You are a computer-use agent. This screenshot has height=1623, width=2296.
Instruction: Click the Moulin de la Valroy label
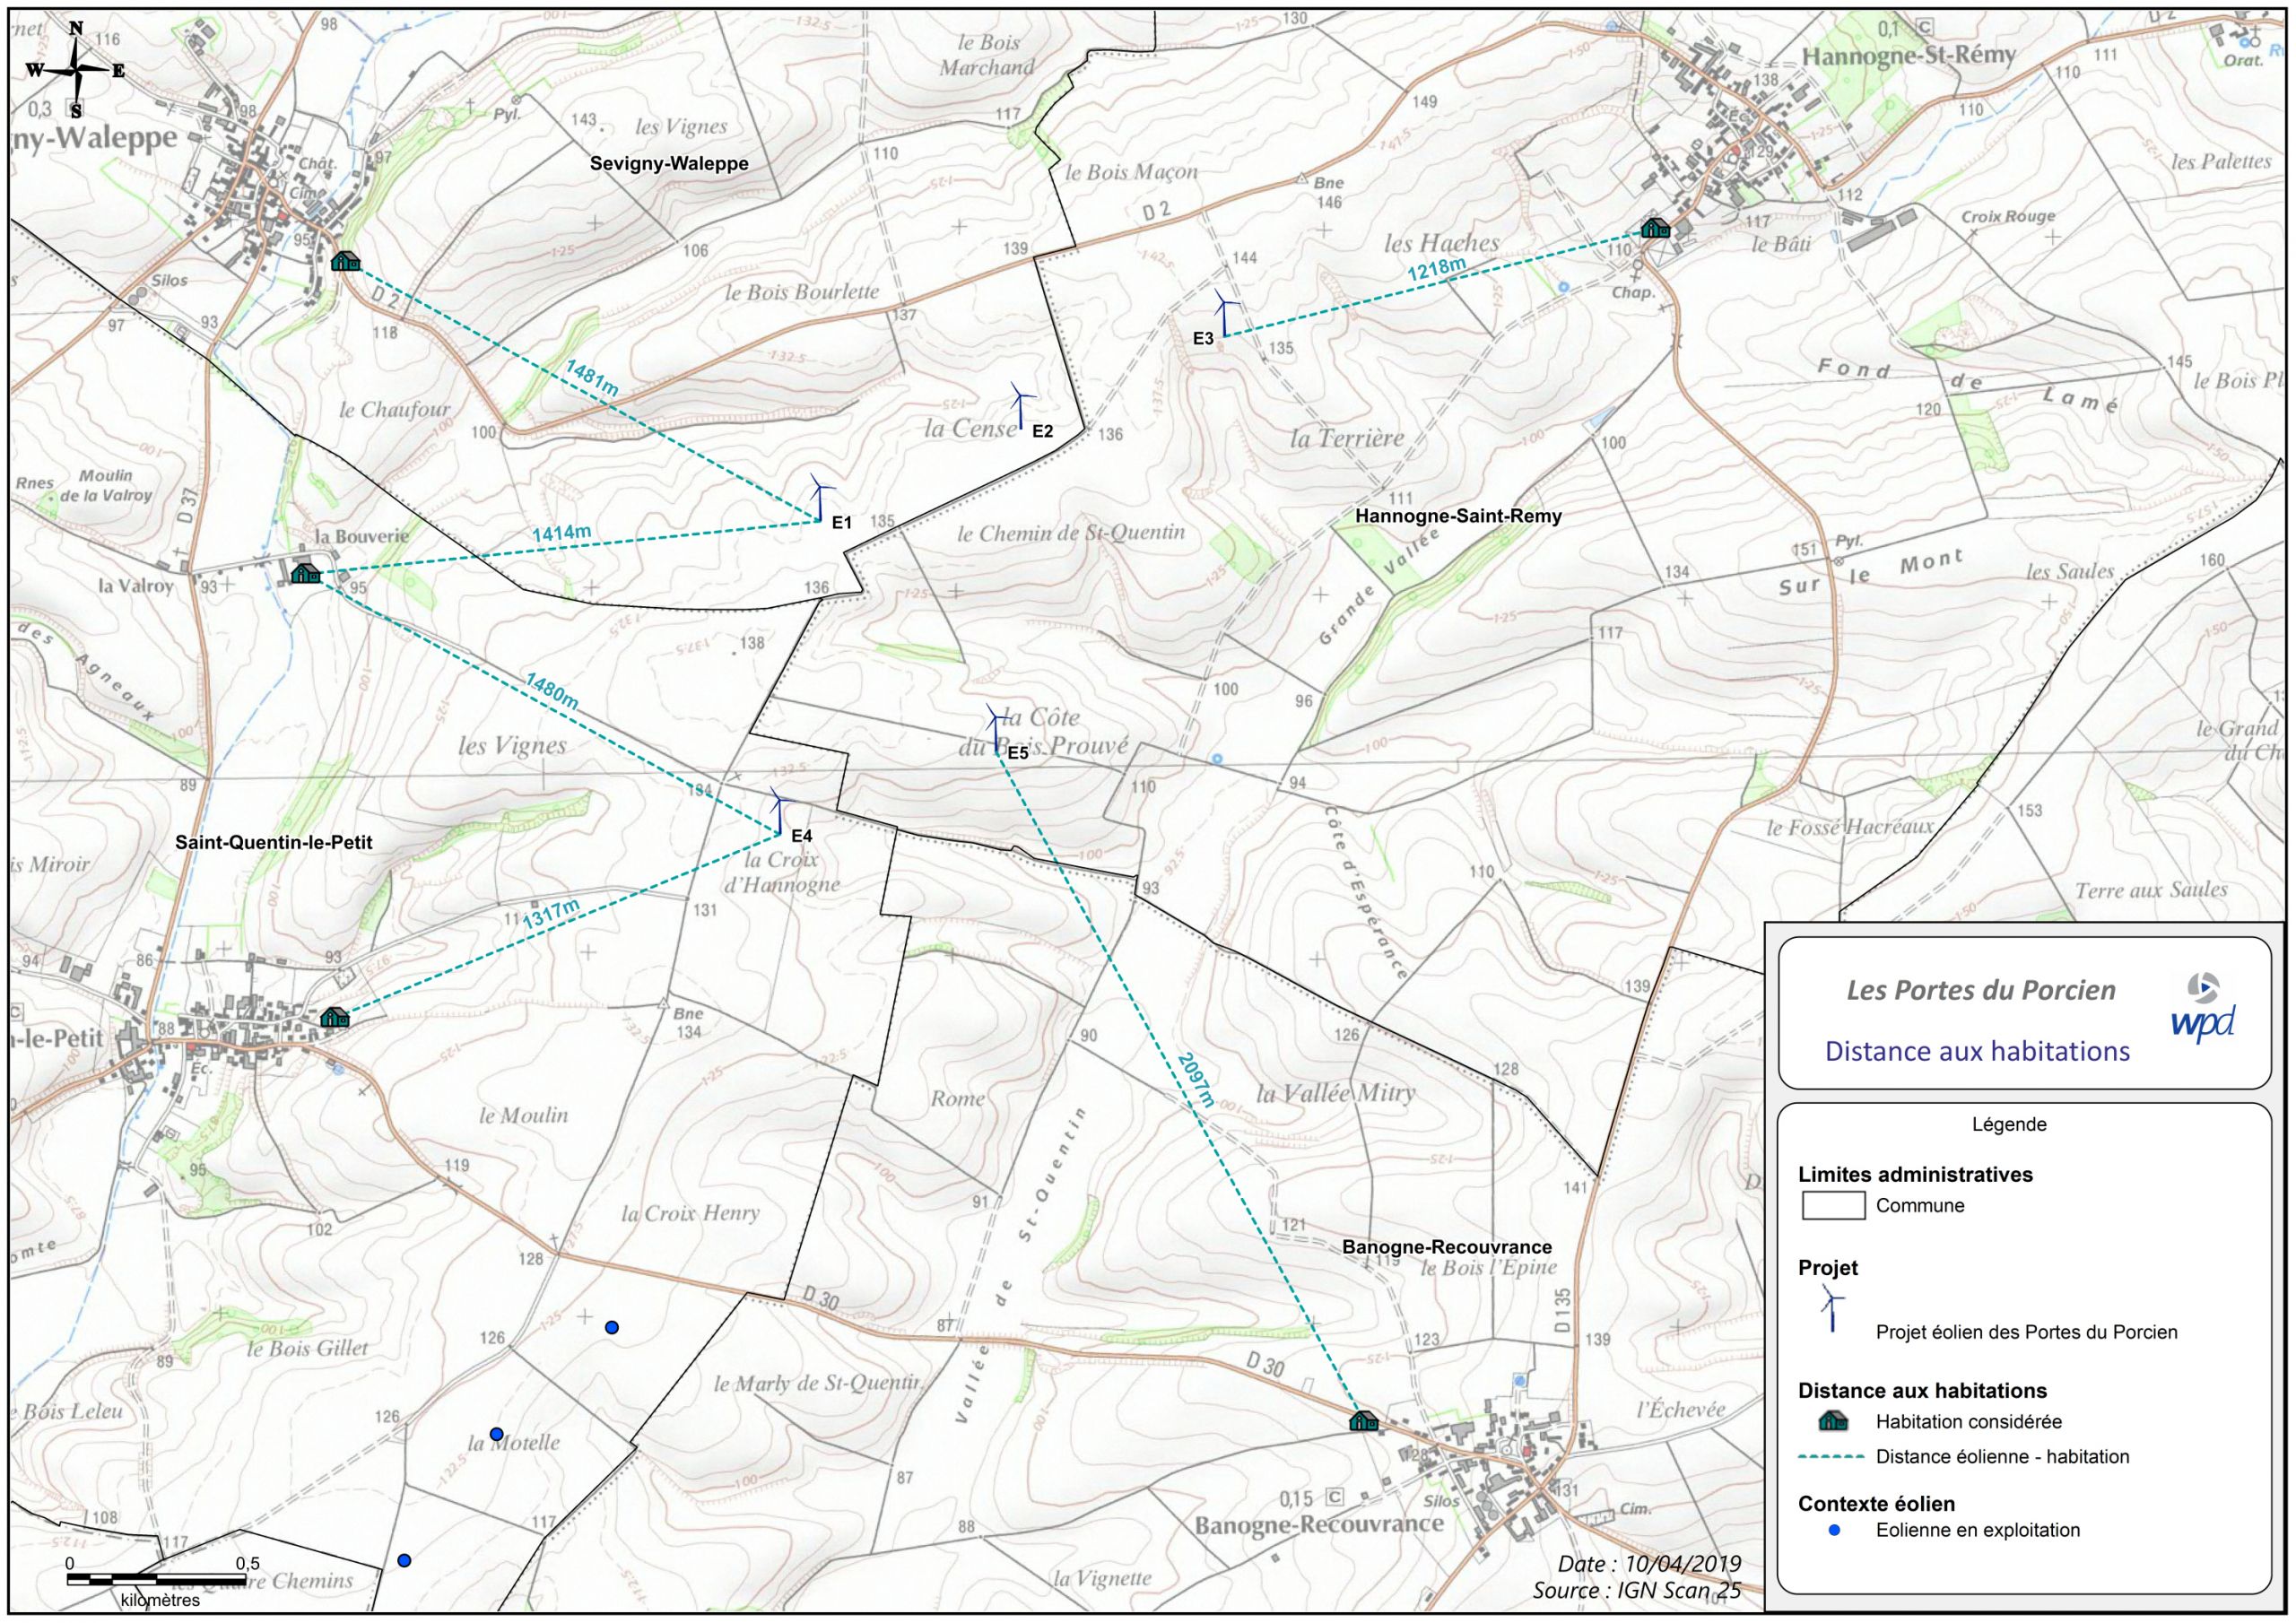pyautogui.click(x=105, y=485)
